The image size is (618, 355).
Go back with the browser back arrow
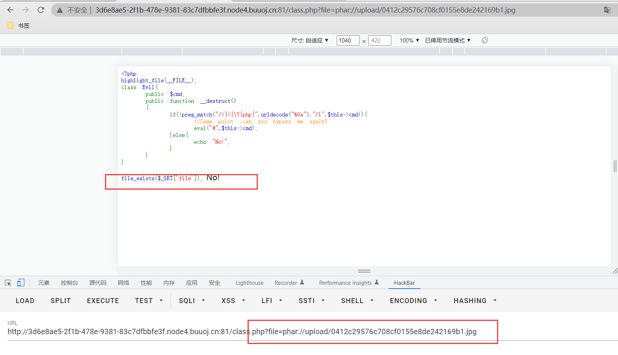(10, 10)
